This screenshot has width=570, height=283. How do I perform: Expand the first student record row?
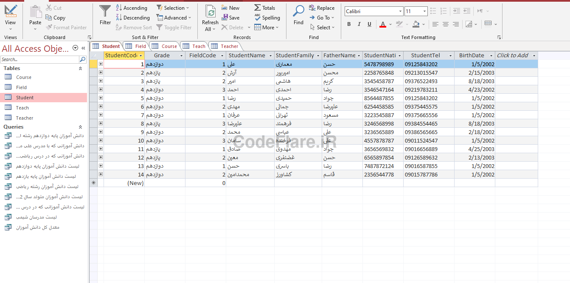[101, 64]
